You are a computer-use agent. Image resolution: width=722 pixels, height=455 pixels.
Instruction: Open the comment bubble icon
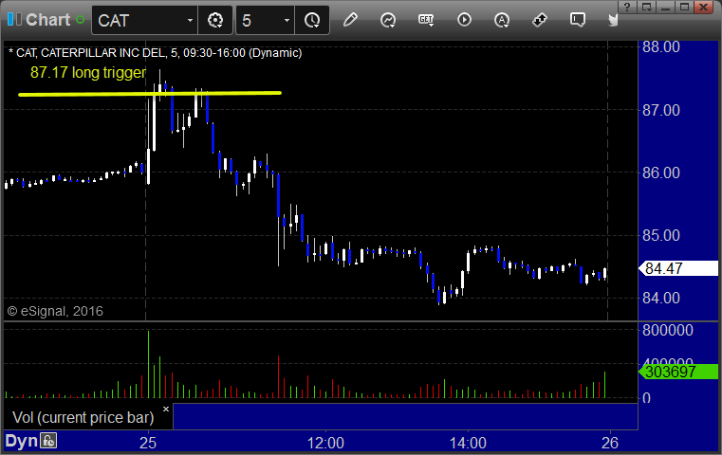(x=578, y=20)
